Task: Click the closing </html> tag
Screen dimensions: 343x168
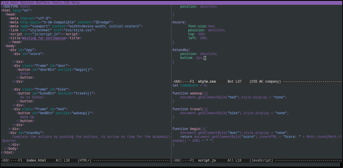Action: tap(7, 152)
